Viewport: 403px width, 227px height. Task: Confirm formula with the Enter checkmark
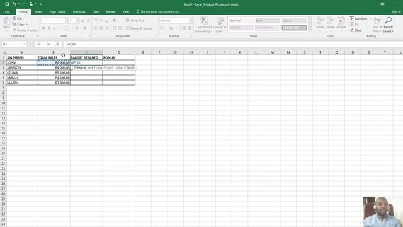click(48, 44)
